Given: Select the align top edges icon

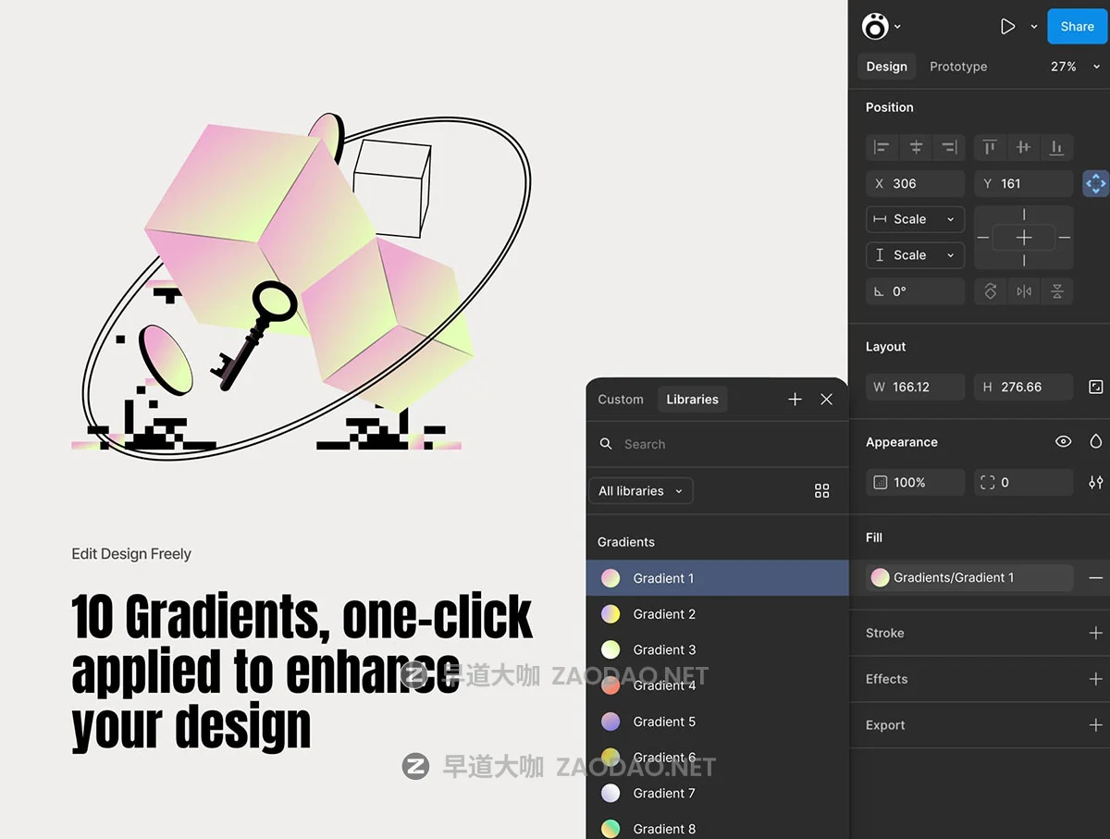Looking at the screenshot, I should coord(989,146).
